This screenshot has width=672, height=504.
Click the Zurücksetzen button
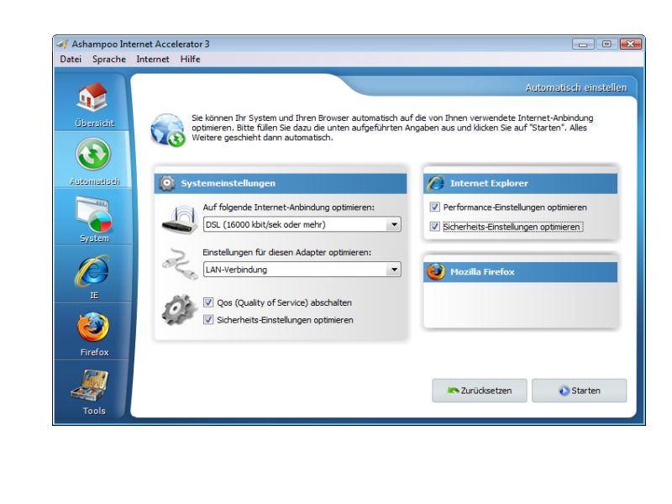click(479, 391)
